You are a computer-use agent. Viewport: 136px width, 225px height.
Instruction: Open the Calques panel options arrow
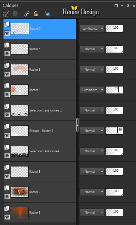click(x=122, y=6)
